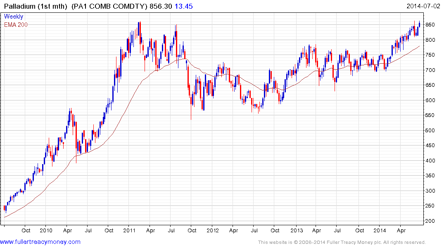444x248 pixels.
Task: Click the 'Weekly' interval label
Action: [14, 17]
